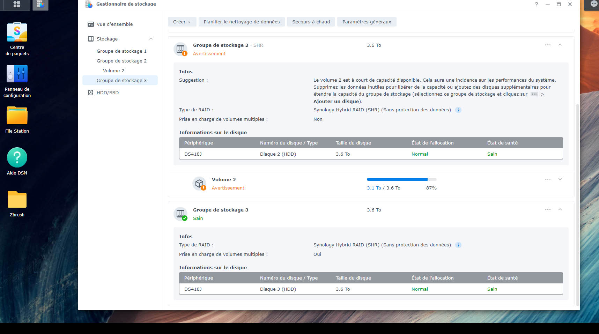Viewport: 599px width, 334px height.
Task: Open the Créer dropdown menu
Action: [x=182, y=22]
